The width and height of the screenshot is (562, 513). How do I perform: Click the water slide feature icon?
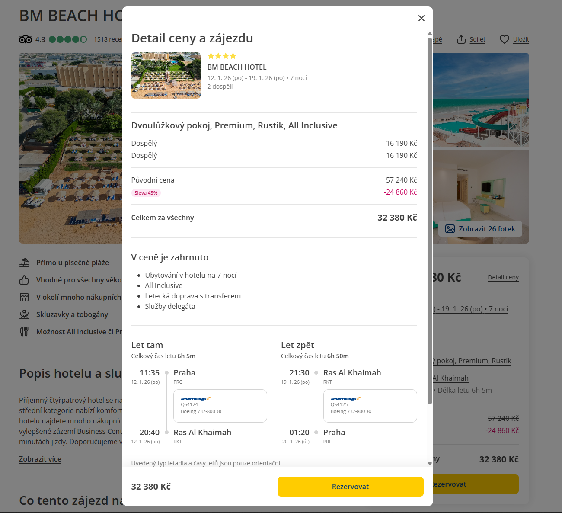[24, 314]
